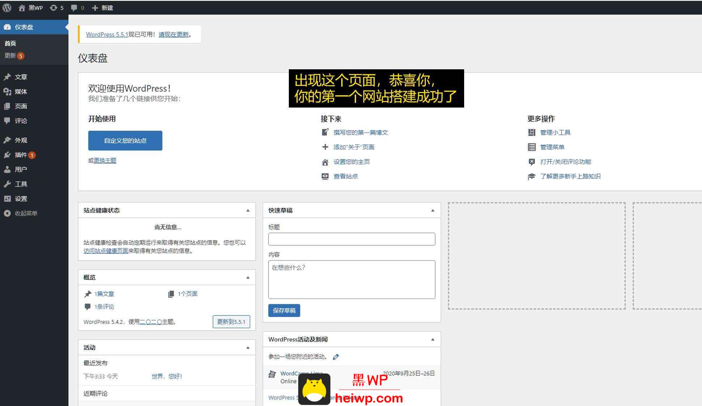Collapse the 快速草稿 panel

(x=433, y=210)
